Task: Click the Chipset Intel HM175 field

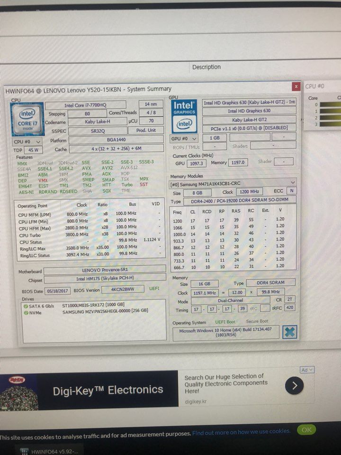Action: coord(105,278)
